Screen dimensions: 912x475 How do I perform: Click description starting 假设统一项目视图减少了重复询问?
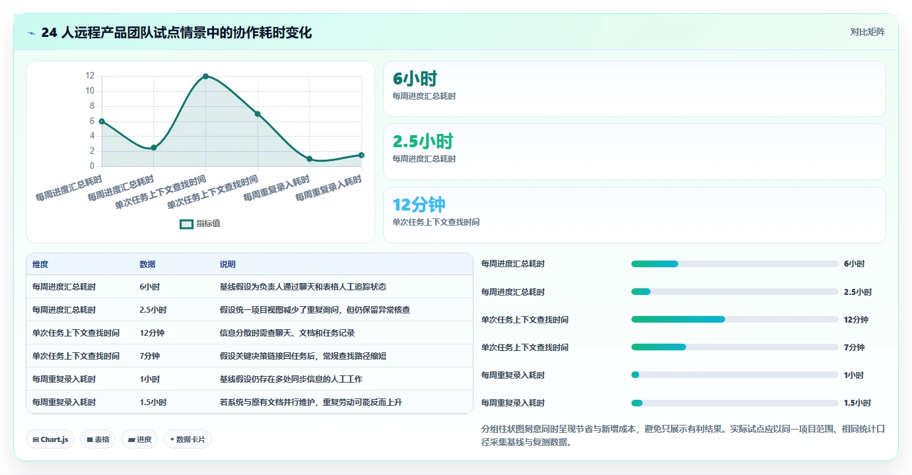[x=315, y=310]
